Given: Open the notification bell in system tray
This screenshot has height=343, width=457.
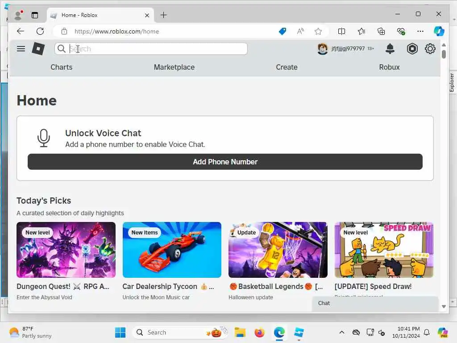Looking at the screenshot, I should [x=427, y=332].
